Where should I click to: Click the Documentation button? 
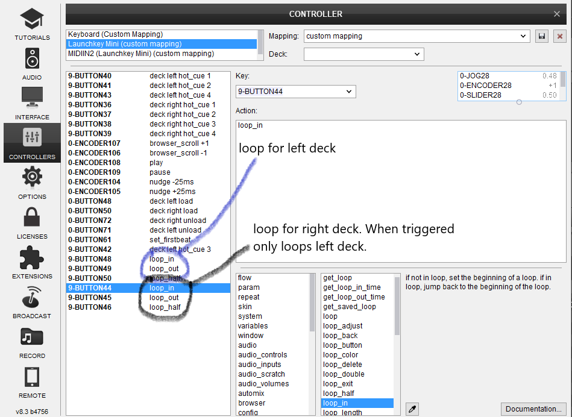coord(533,409)
